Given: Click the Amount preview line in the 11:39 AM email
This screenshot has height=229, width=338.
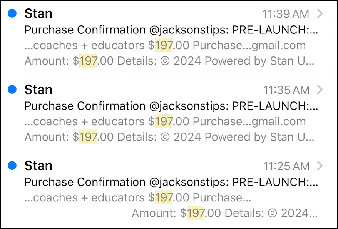Looking at the screenshot, I should point(169,61).
